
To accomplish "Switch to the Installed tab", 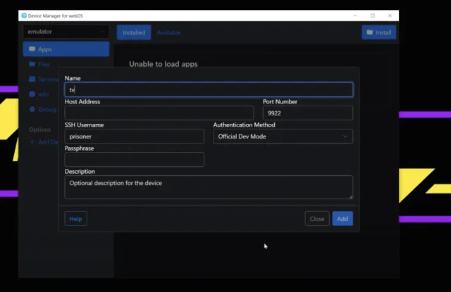I will pyautogui.click(x=134, y=32).
